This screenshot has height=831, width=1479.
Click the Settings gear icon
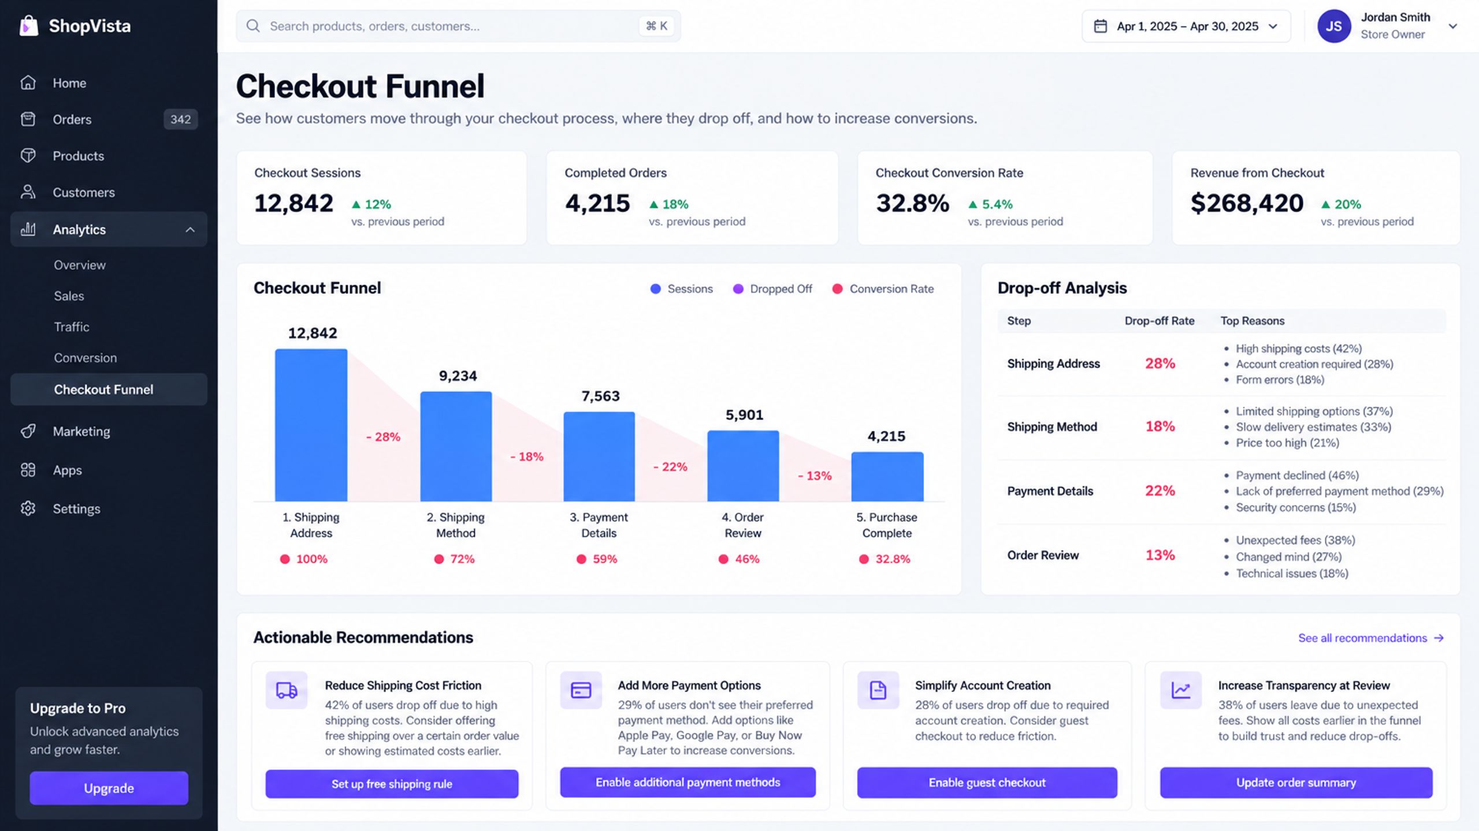[28, 508]
